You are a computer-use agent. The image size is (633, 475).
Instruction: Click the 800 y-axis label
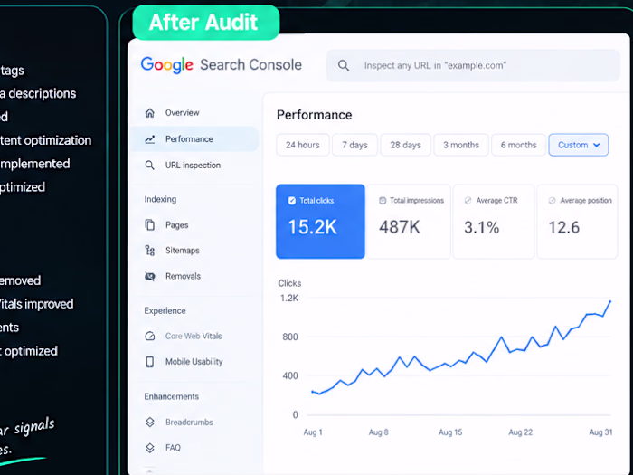pyautogui.click(x=290, y=337)
